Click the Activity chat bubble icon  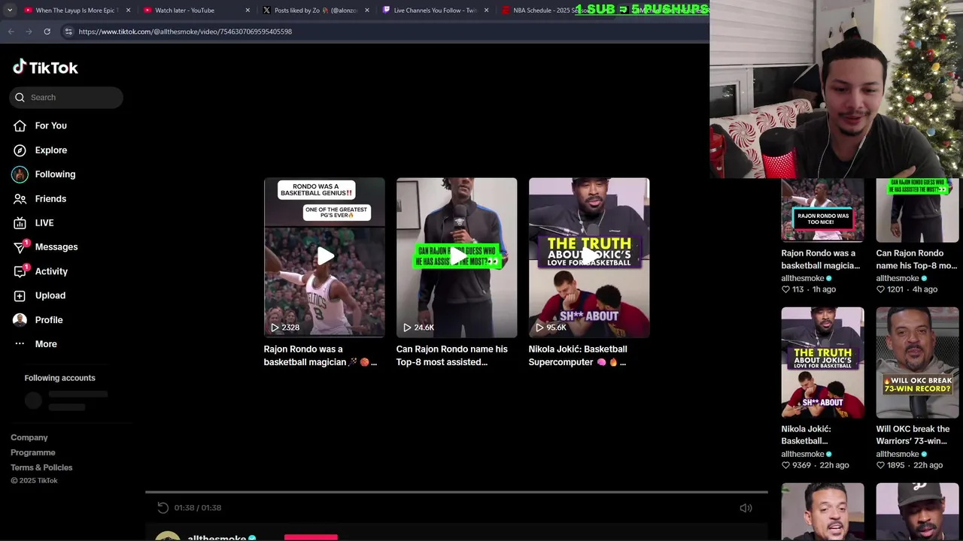coord(20,271)
